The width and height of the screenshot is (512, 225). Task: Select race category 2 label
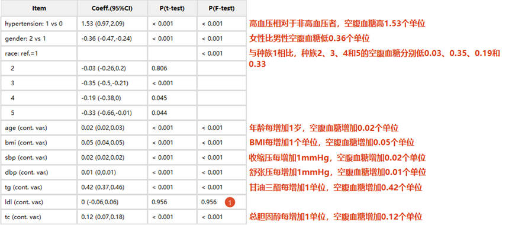click(12, 68)
